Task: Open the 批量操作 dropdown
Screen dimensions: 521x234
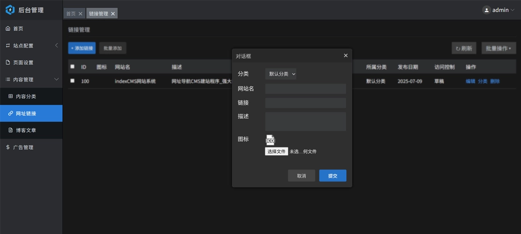Action: tap(498, 48)
